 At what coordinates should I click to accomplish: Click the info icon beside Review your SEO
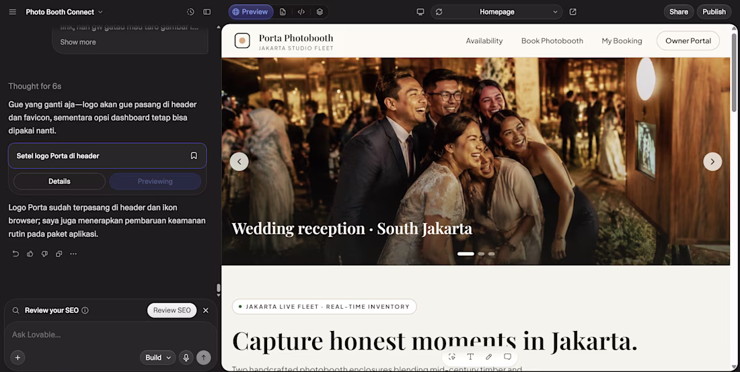(85, 310)
